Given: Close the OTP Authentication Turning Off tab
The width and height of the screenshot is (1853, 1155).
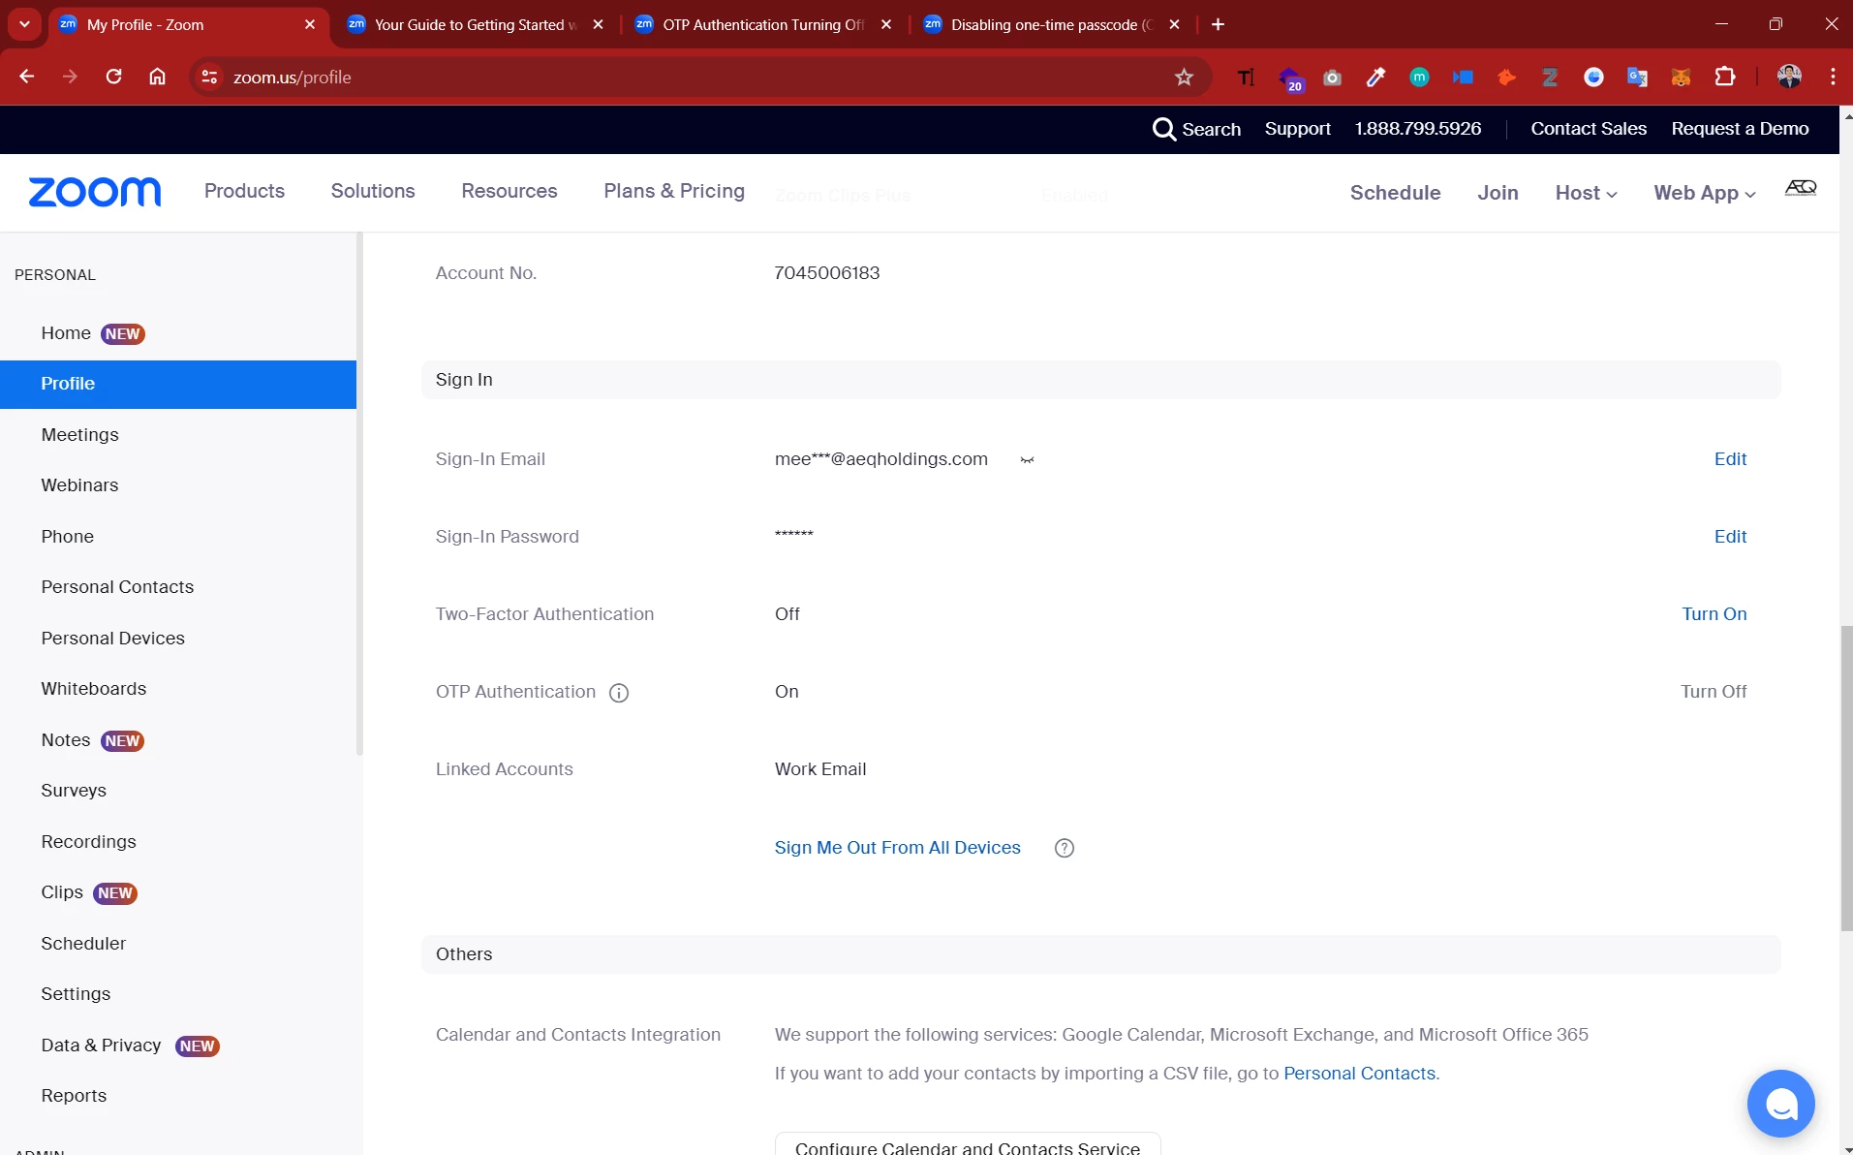Looking at the screenshot, I should pos(886,24).
